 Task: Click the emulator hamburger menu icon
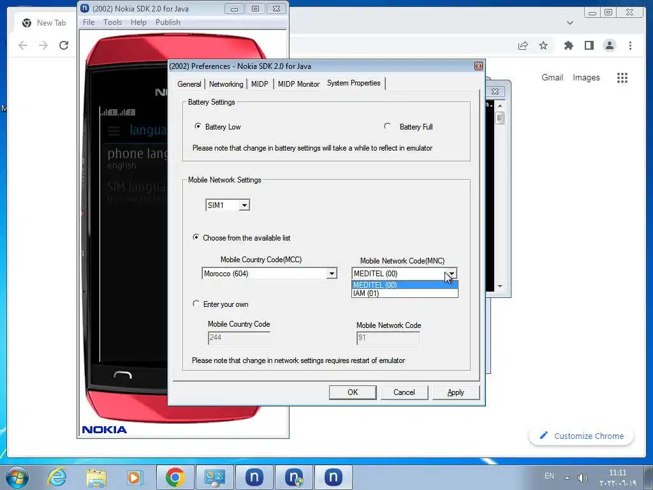(x=114, y=130)
